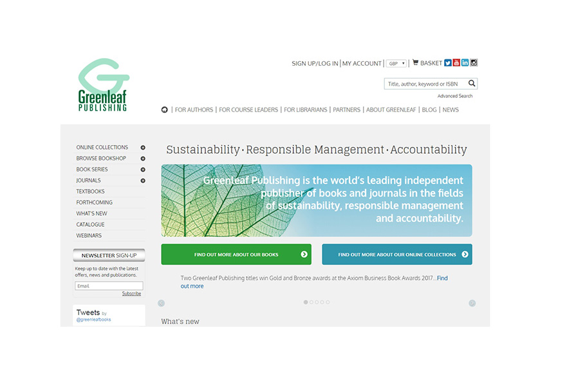This screenshot has height=377, width=567.
Task: Click the Tweets widget heading
Action: coord(88,312)
